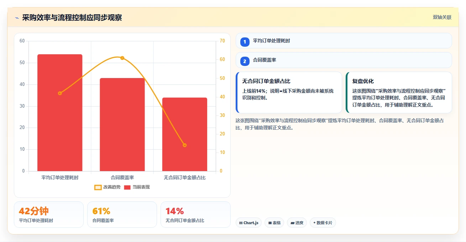Click the 双轴关联 label in the header
Image resolution: width=466 pixels, height=242 pixels.
click(442, 17)
